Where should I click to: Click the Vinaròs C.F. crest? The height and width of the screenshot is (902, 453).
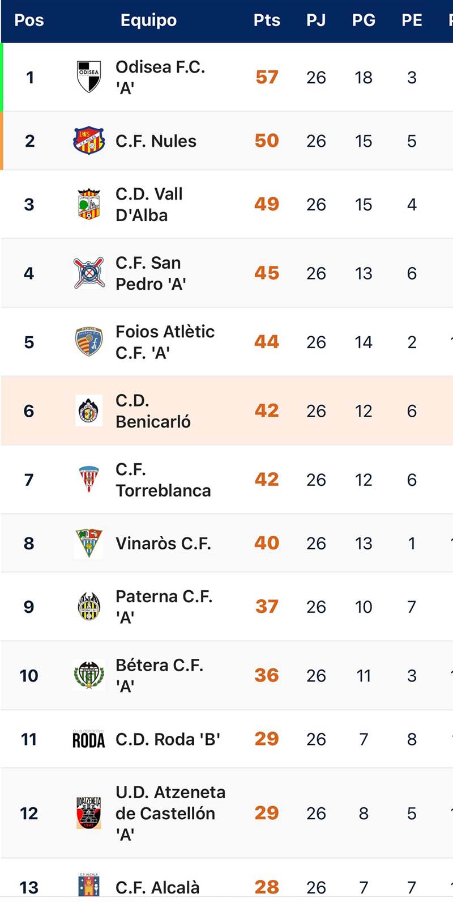(x=89, y=543)
